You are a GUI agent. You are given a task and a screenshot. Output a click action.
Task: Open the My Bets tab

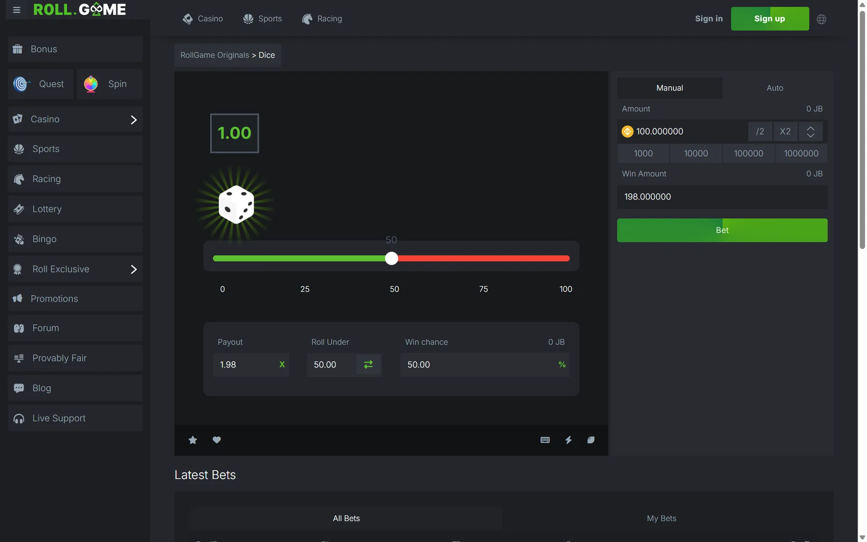pyautogui.click(x=662, y=519)
